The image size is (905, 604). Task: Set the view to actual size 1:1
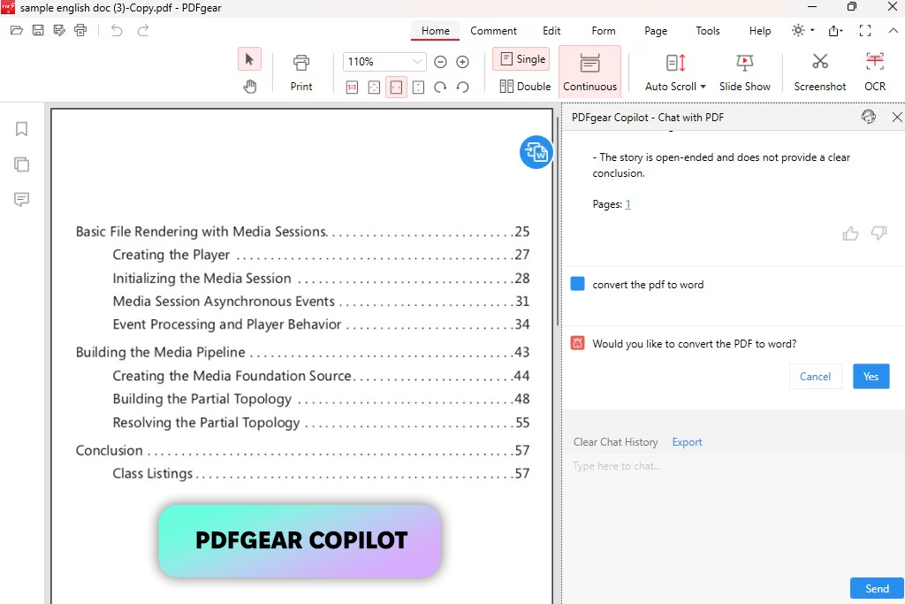[352, 88]
